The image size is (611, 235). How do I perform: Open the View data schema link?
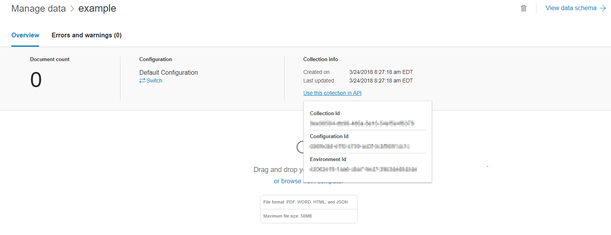571,8
